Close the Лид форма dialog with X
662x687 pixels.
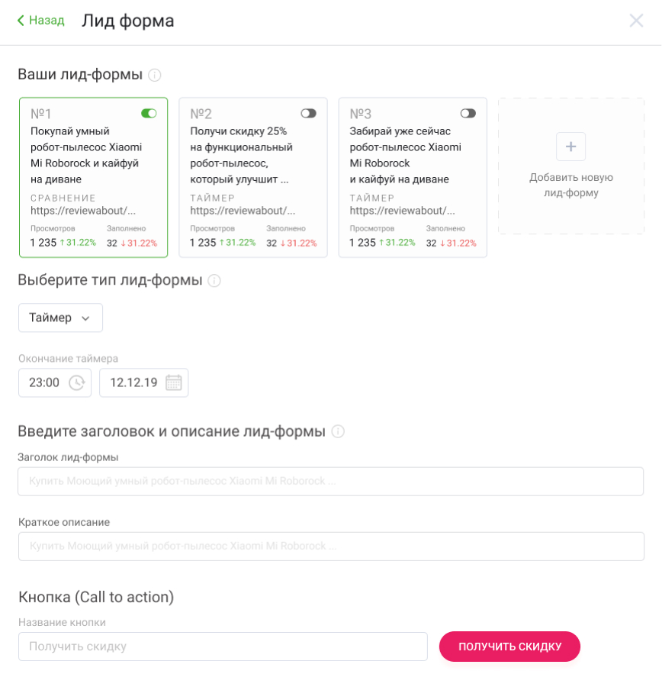click(x=636, y=21)
